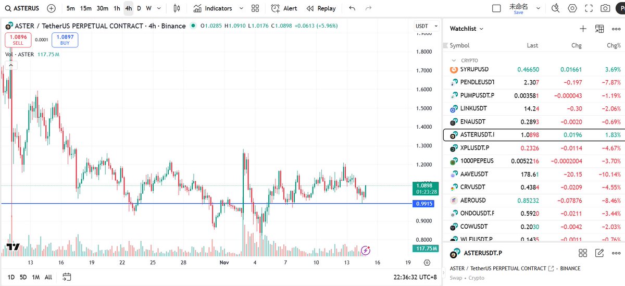Click the BUY 1.0897 button
The width and height of the screenshot is (625, 286).
pyautogui.click(x=65, y=40)
